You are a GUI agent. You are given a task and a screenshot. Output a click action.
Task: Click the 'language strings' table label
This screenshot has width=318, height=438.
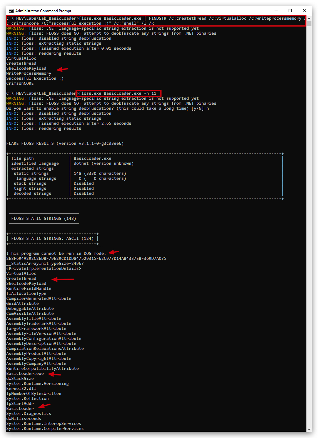[x=36, y=179]
